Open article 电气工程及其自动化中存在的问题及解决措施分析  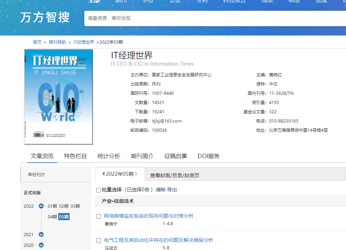159,240
